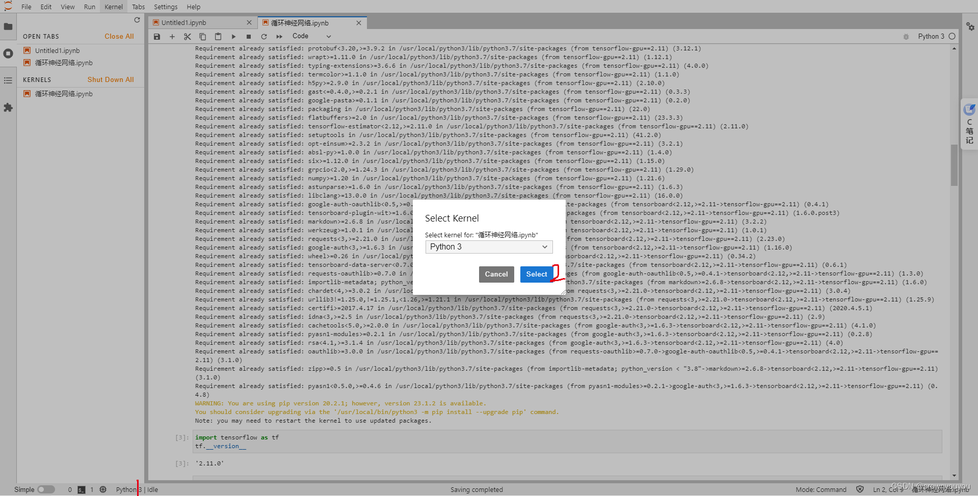Open Running Terminals and Kernels sidebar icon
The width and height of the screenshot is (978, 496).
pos(8,53)
